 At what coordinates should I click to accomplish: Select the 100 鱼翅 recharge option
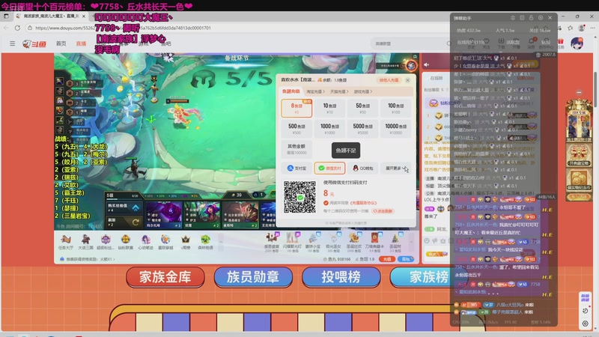pyautogui.click(x=396, y=108)
